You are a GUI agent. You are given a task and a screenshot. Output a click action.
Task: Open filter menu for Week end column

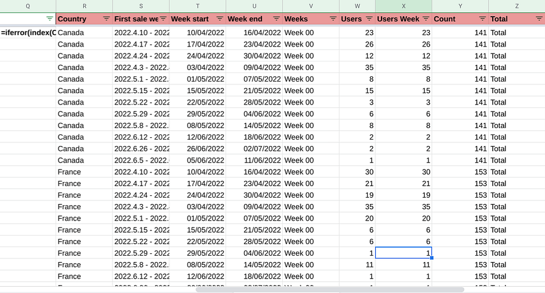point(277,19)
